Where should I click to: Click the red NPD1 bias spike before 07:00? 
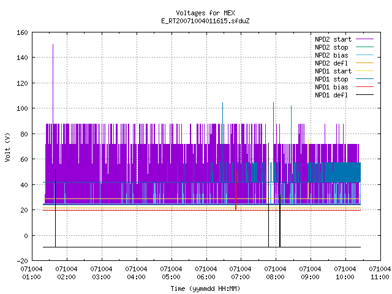point(235,170)
